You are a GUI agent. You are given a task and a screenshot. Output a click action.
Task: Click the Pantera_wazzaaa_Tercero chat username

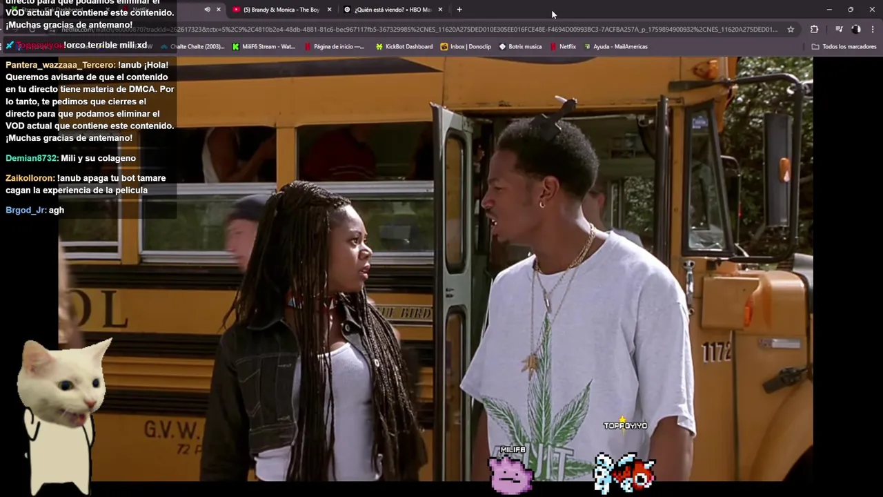[60, 65]
